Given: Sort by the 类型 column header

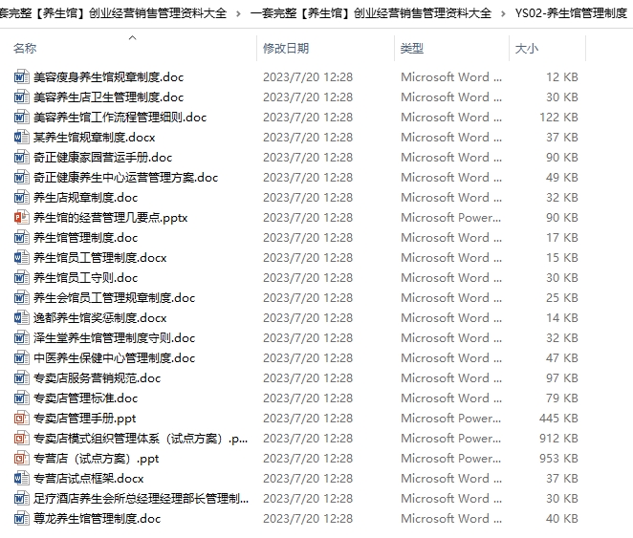Looking at the screenshot, I should pyautogui.click(x=412, y=49).
